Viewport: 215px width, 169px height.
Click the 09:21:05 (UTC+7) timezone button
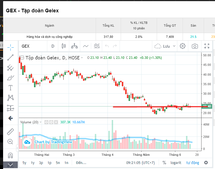140,163
